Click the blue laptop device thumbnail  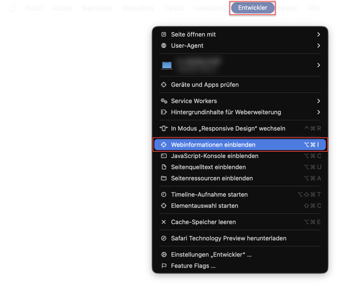click(167, 66)
